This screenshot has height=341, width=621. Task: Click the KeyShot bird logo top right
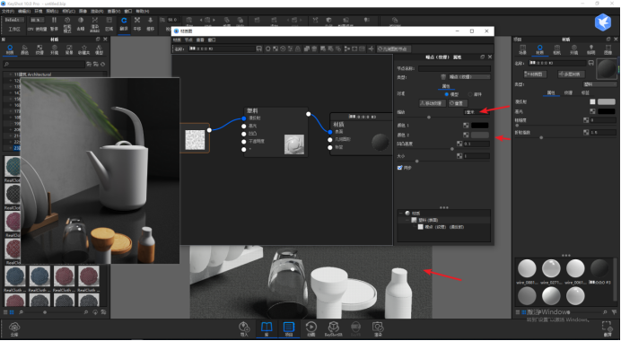(x=603, y=22)
